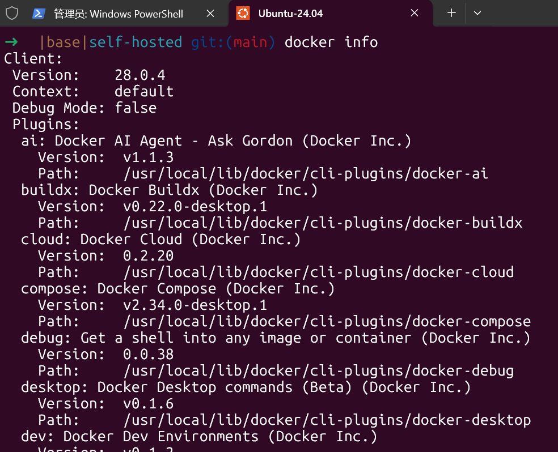Viewport: 558px width, 452px height.
Task: Click the admin shield icon in title bar
Action: (12, 13)
